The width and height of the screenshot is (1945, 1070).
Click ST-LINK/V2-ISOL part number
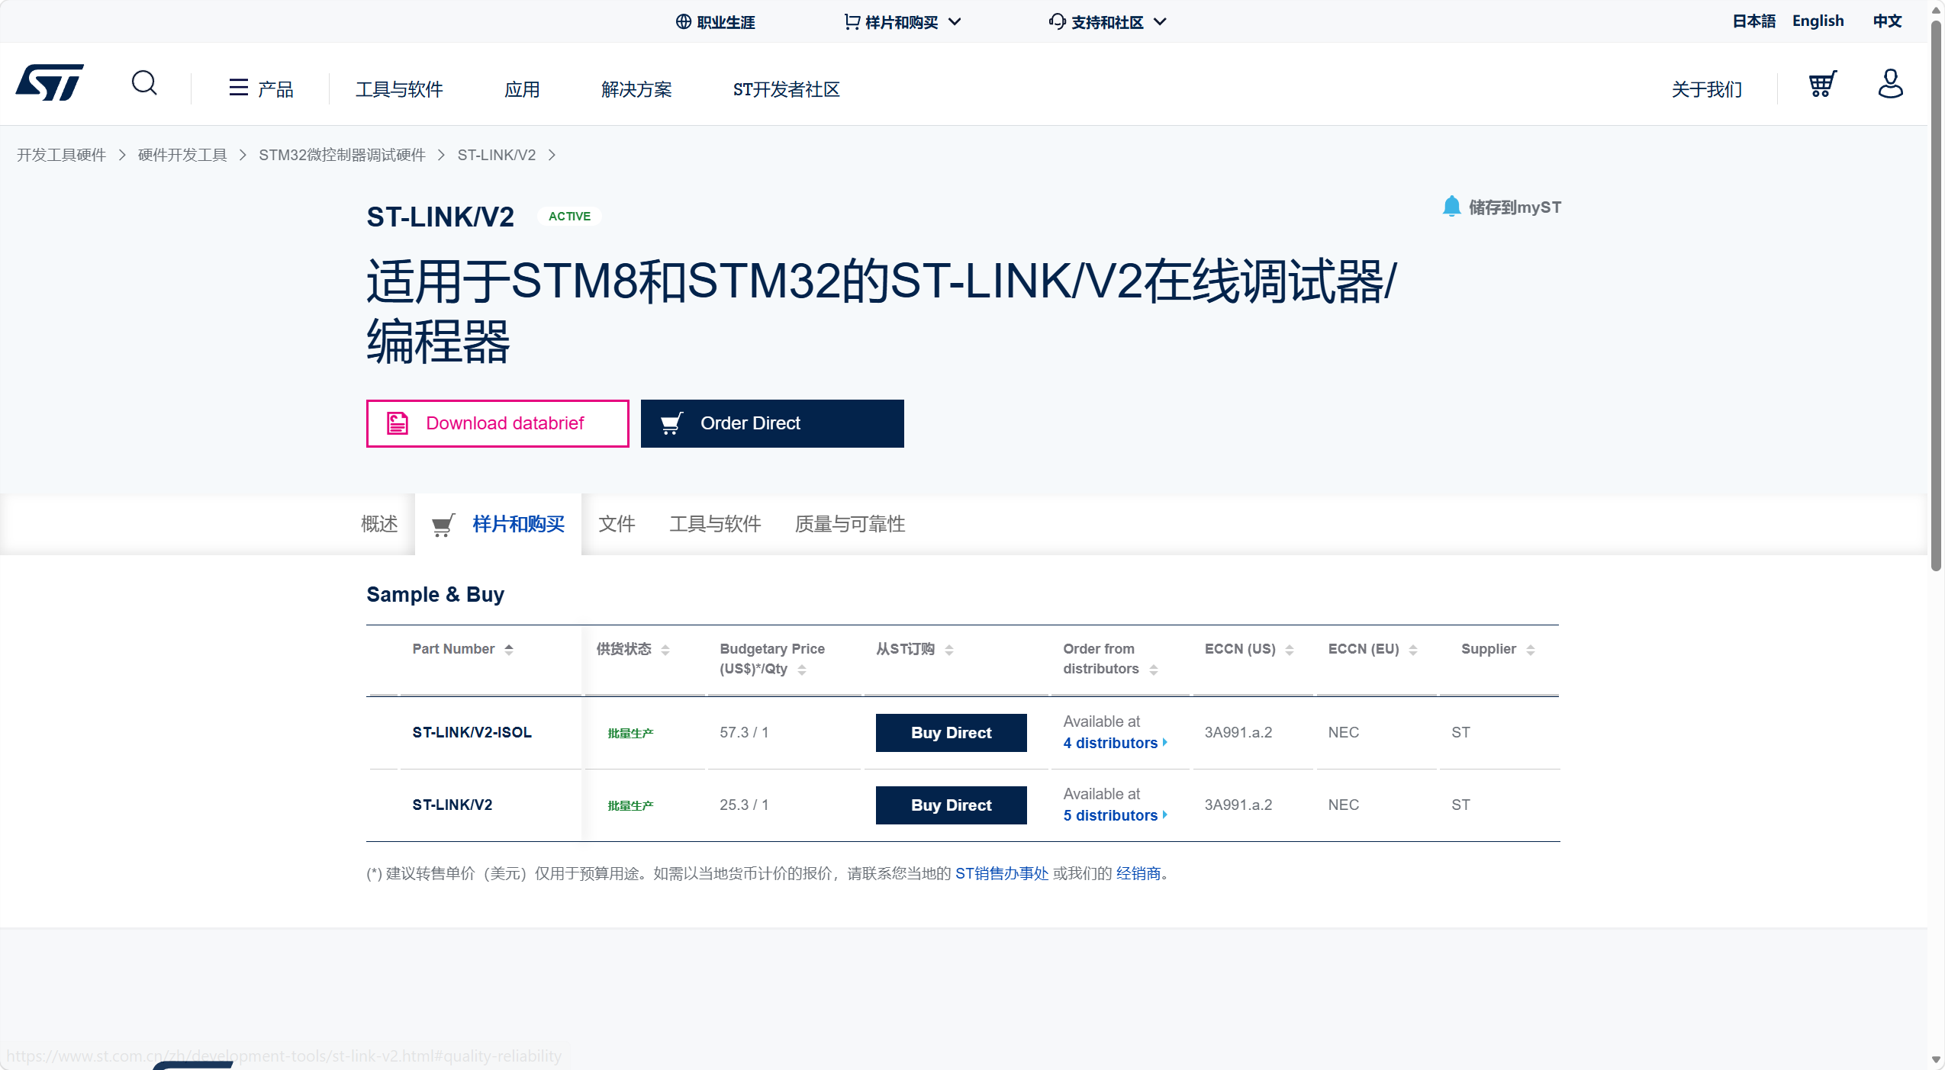[472, 732]
